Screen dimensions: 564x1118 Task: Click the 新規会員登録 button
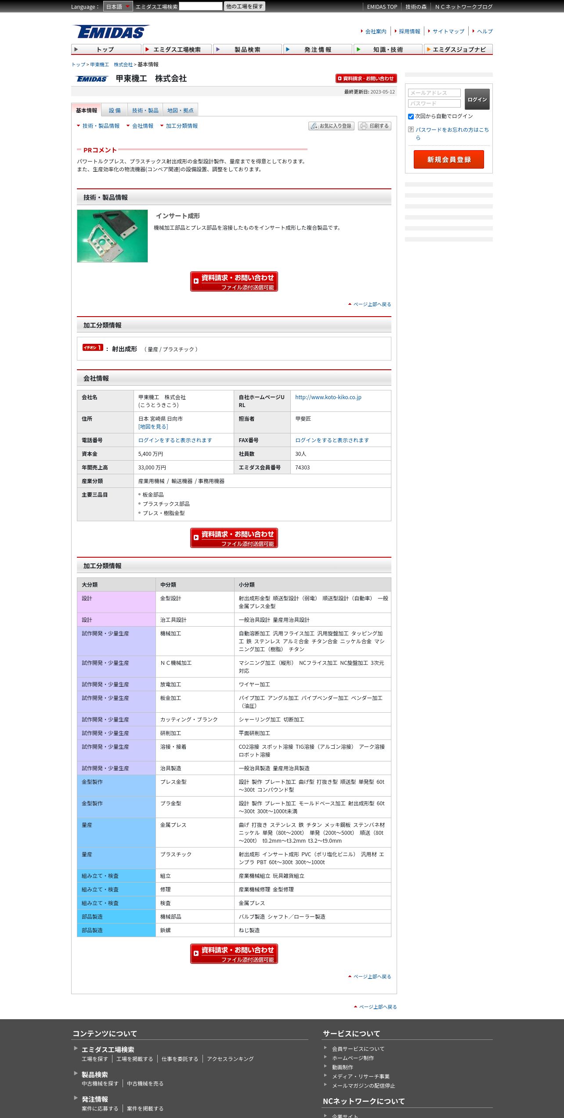[449, 159]
